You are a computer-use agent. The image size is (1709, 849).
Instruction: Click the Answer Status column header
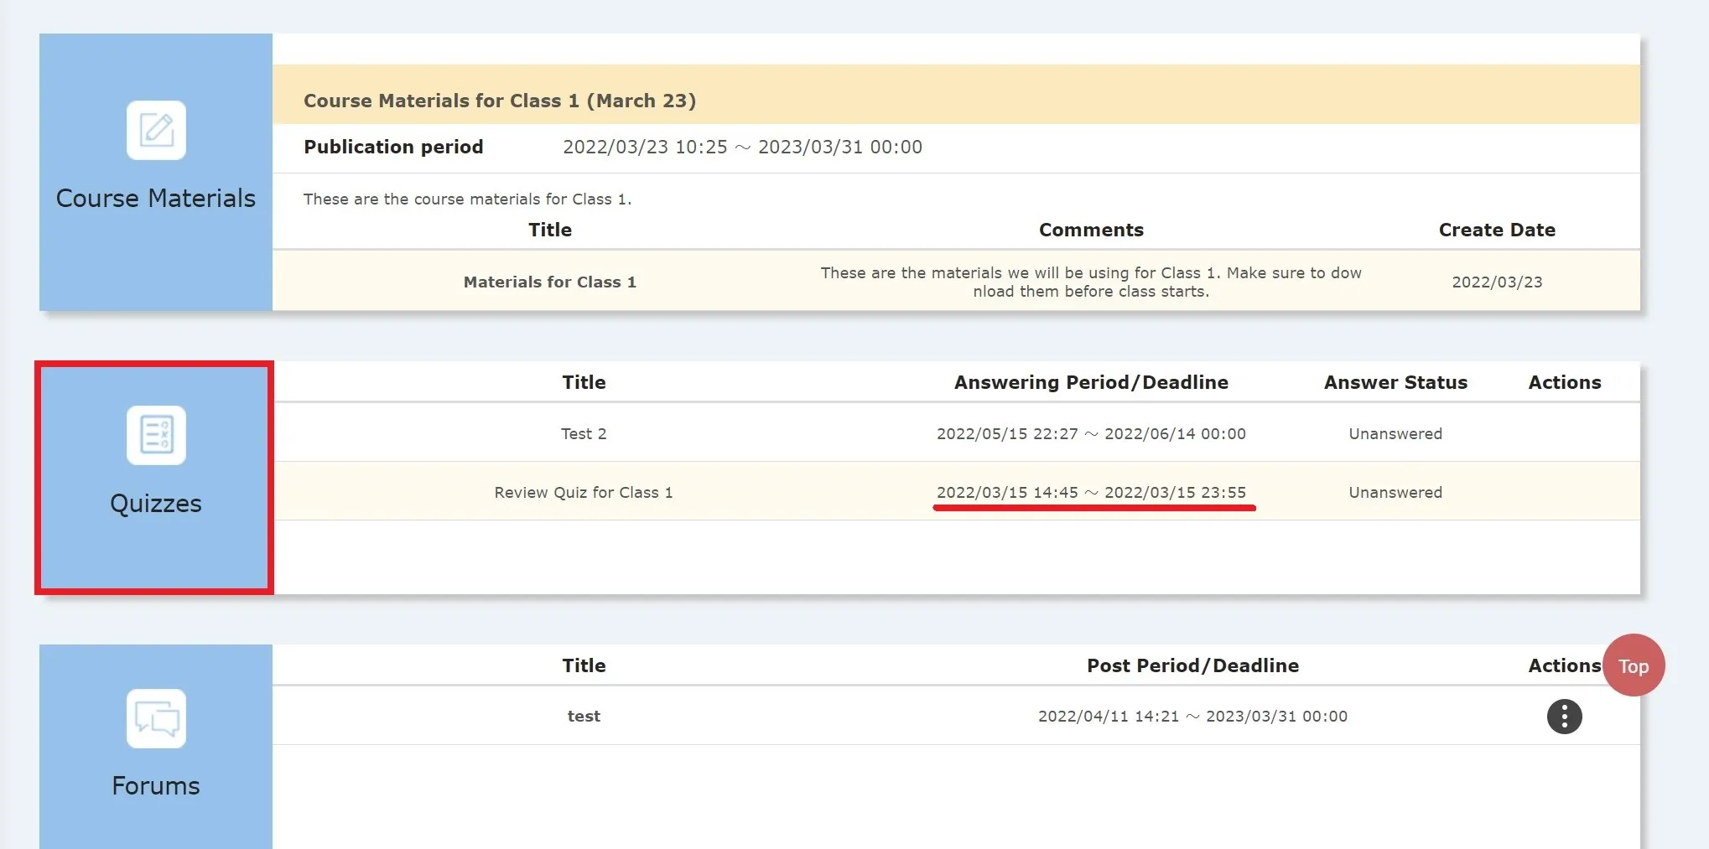pos(1395,382)
